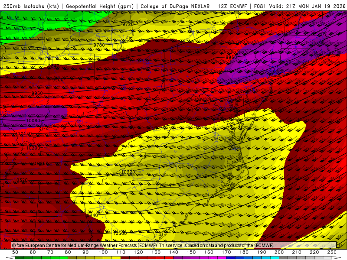This screenshot has width=347, height=260.
Task: Click the 150 value on the color scale
Action: tap(191, 252)
